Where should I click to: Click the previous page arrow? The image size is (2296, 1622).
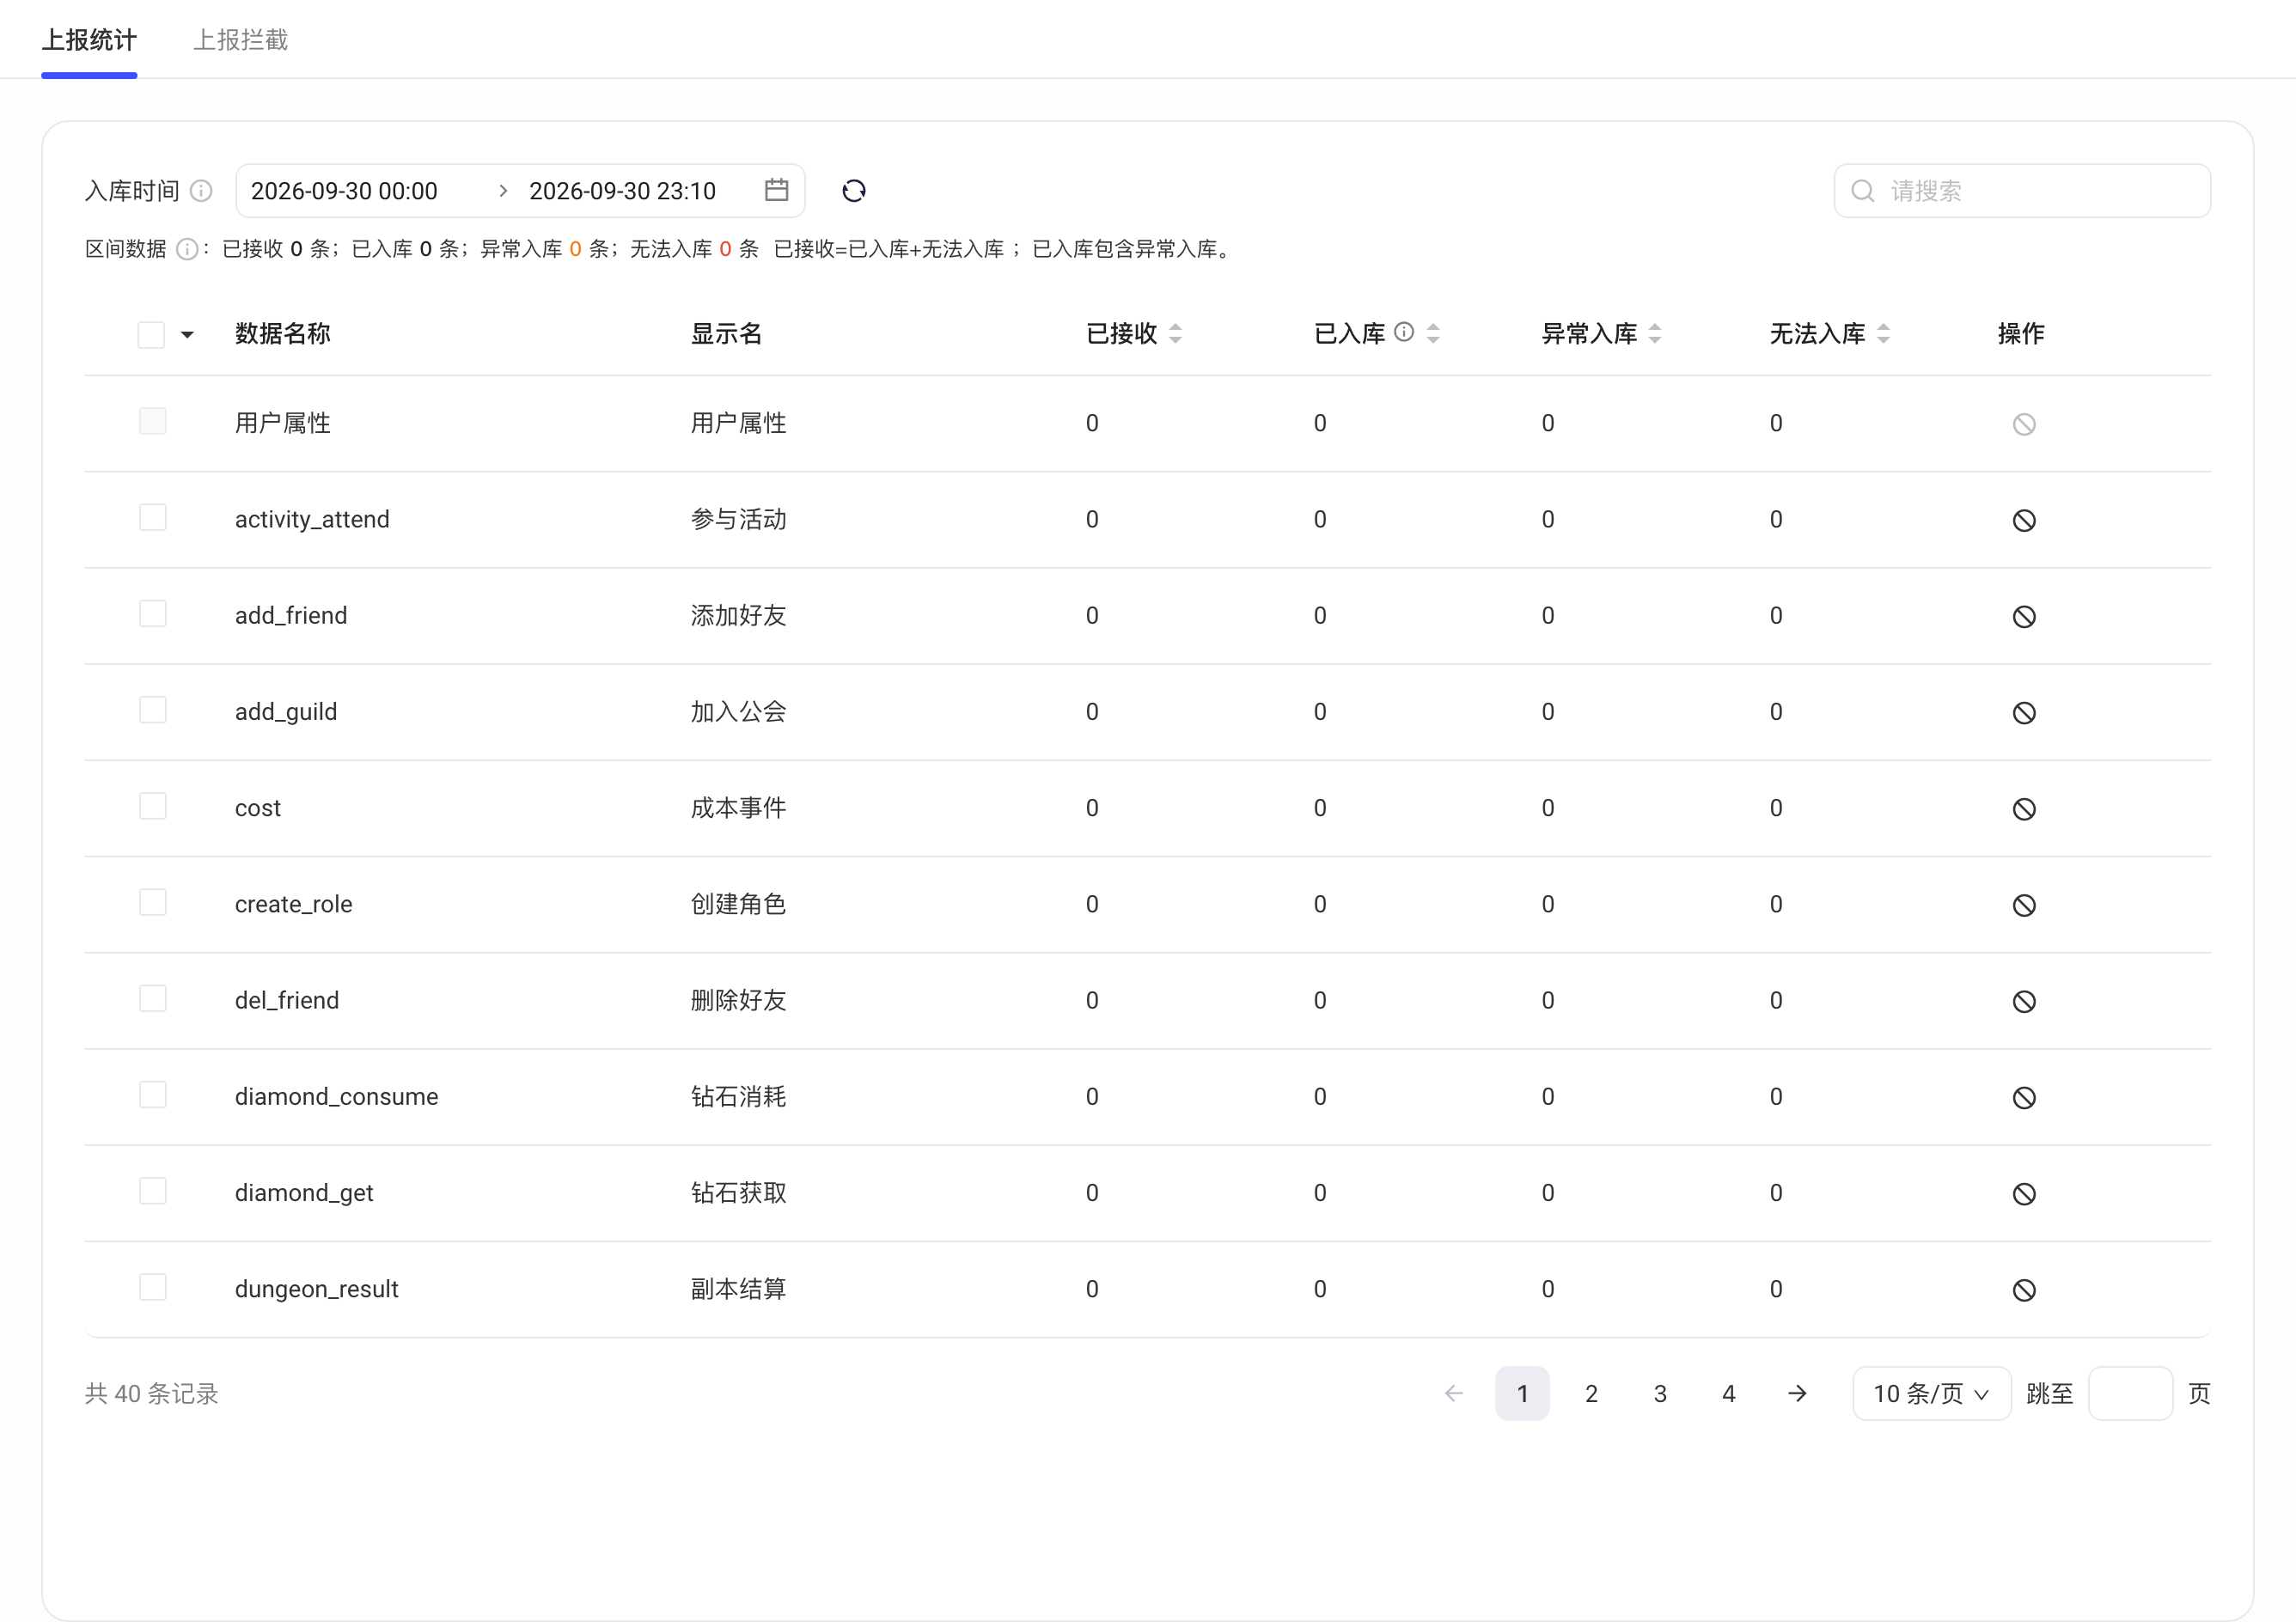point(1454,1393)
